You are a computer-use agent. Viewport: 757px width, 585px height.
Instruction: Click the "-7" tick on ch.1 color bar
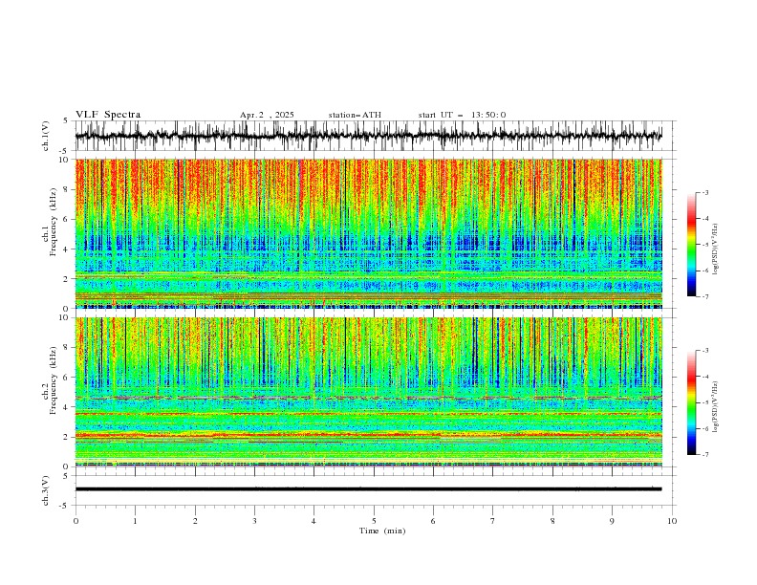705,296
